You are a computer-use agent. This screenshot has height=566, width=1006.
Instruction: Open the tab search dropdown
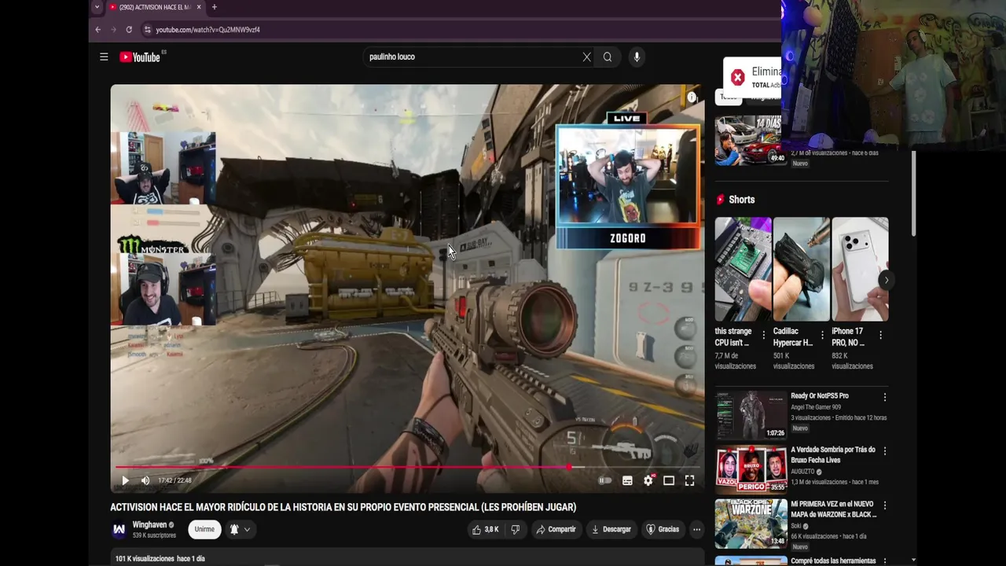(97, 7)
